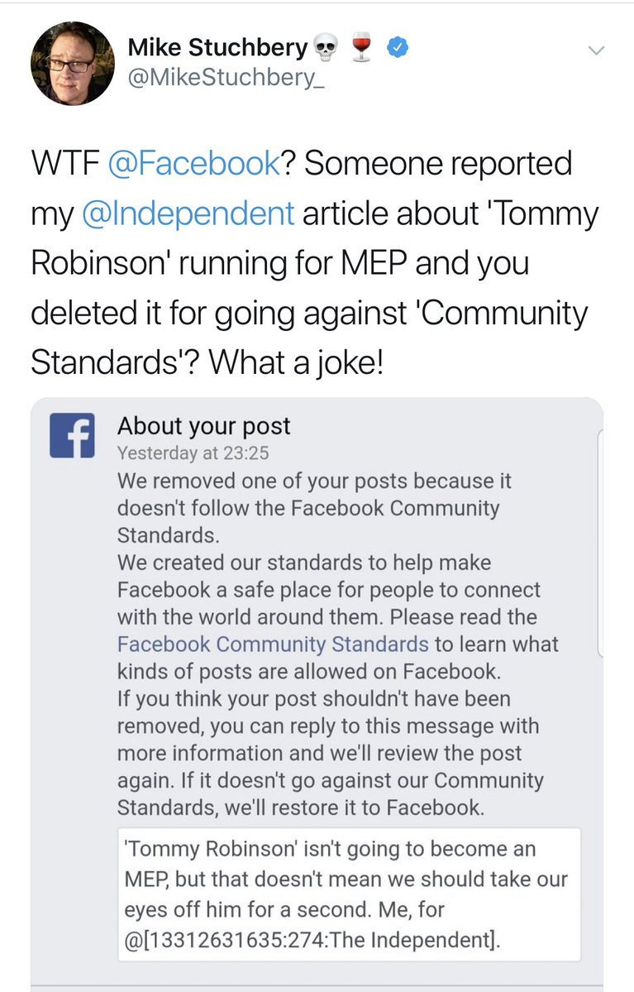This screenshot has width=634, height=992.
Task: Click the 'We created our standards' line
Action: click(303, 563)
